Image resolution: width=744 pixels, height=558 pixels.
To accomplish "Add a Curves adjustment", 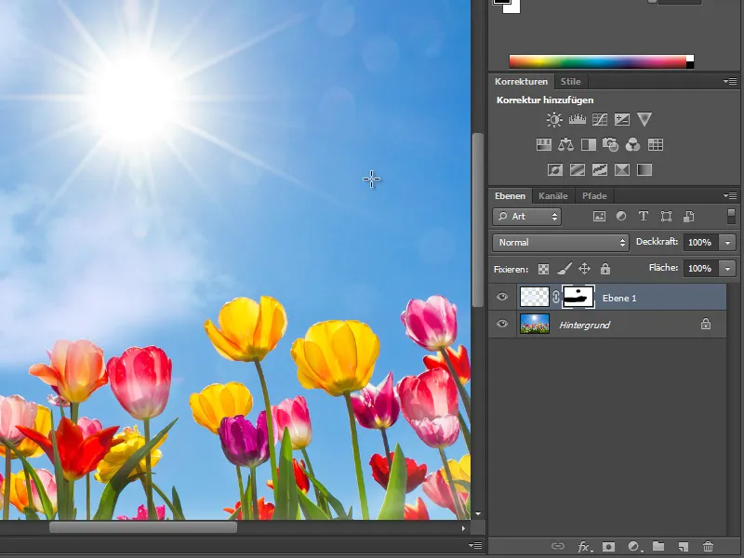I will 600,119.
